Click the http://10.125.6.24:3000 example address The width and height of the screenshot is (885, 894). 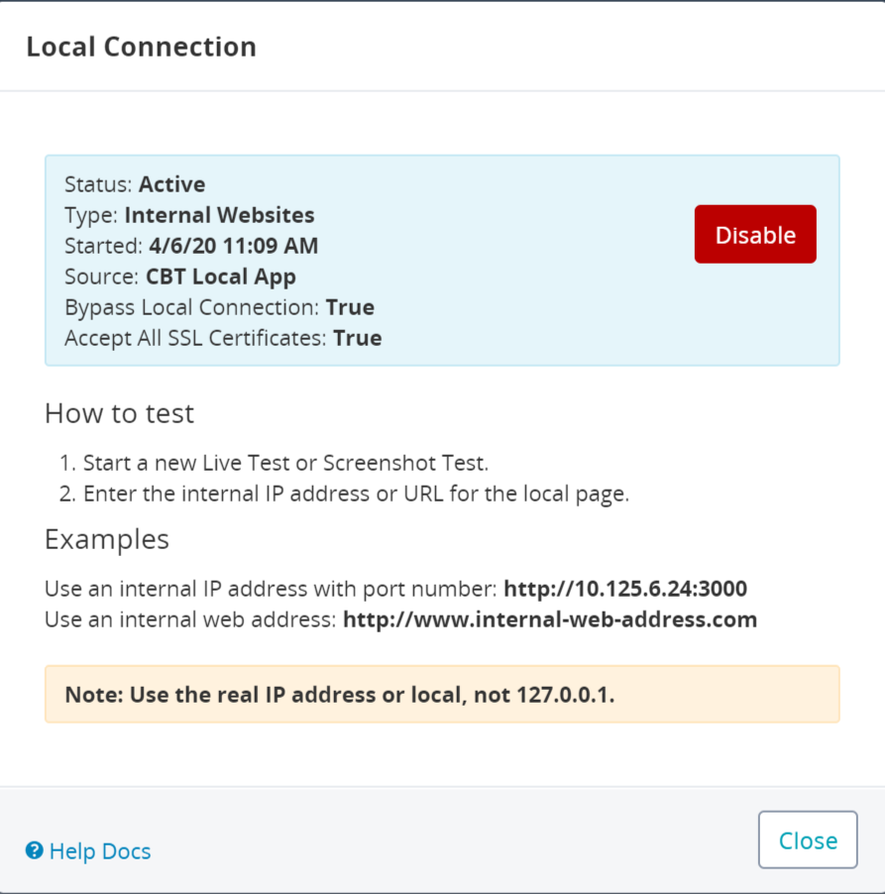625,589
